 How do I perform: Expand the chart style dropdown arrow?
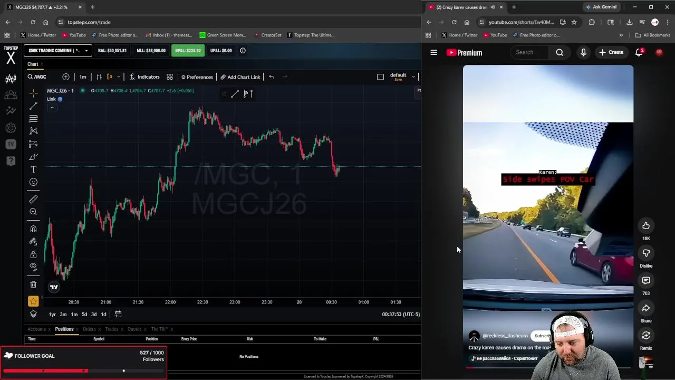coord(119,77)
